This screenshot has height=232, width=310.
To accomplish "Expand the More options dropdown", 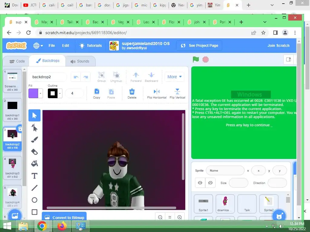I will tap(174, 77).
